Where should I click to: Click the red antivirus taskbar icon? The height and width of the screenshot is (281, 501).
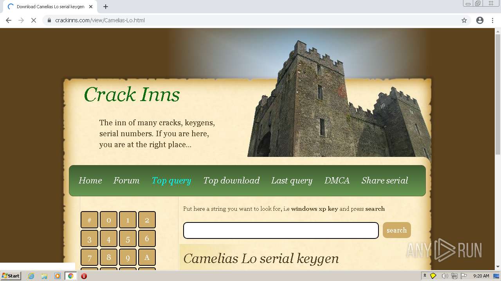click(84, 276)
